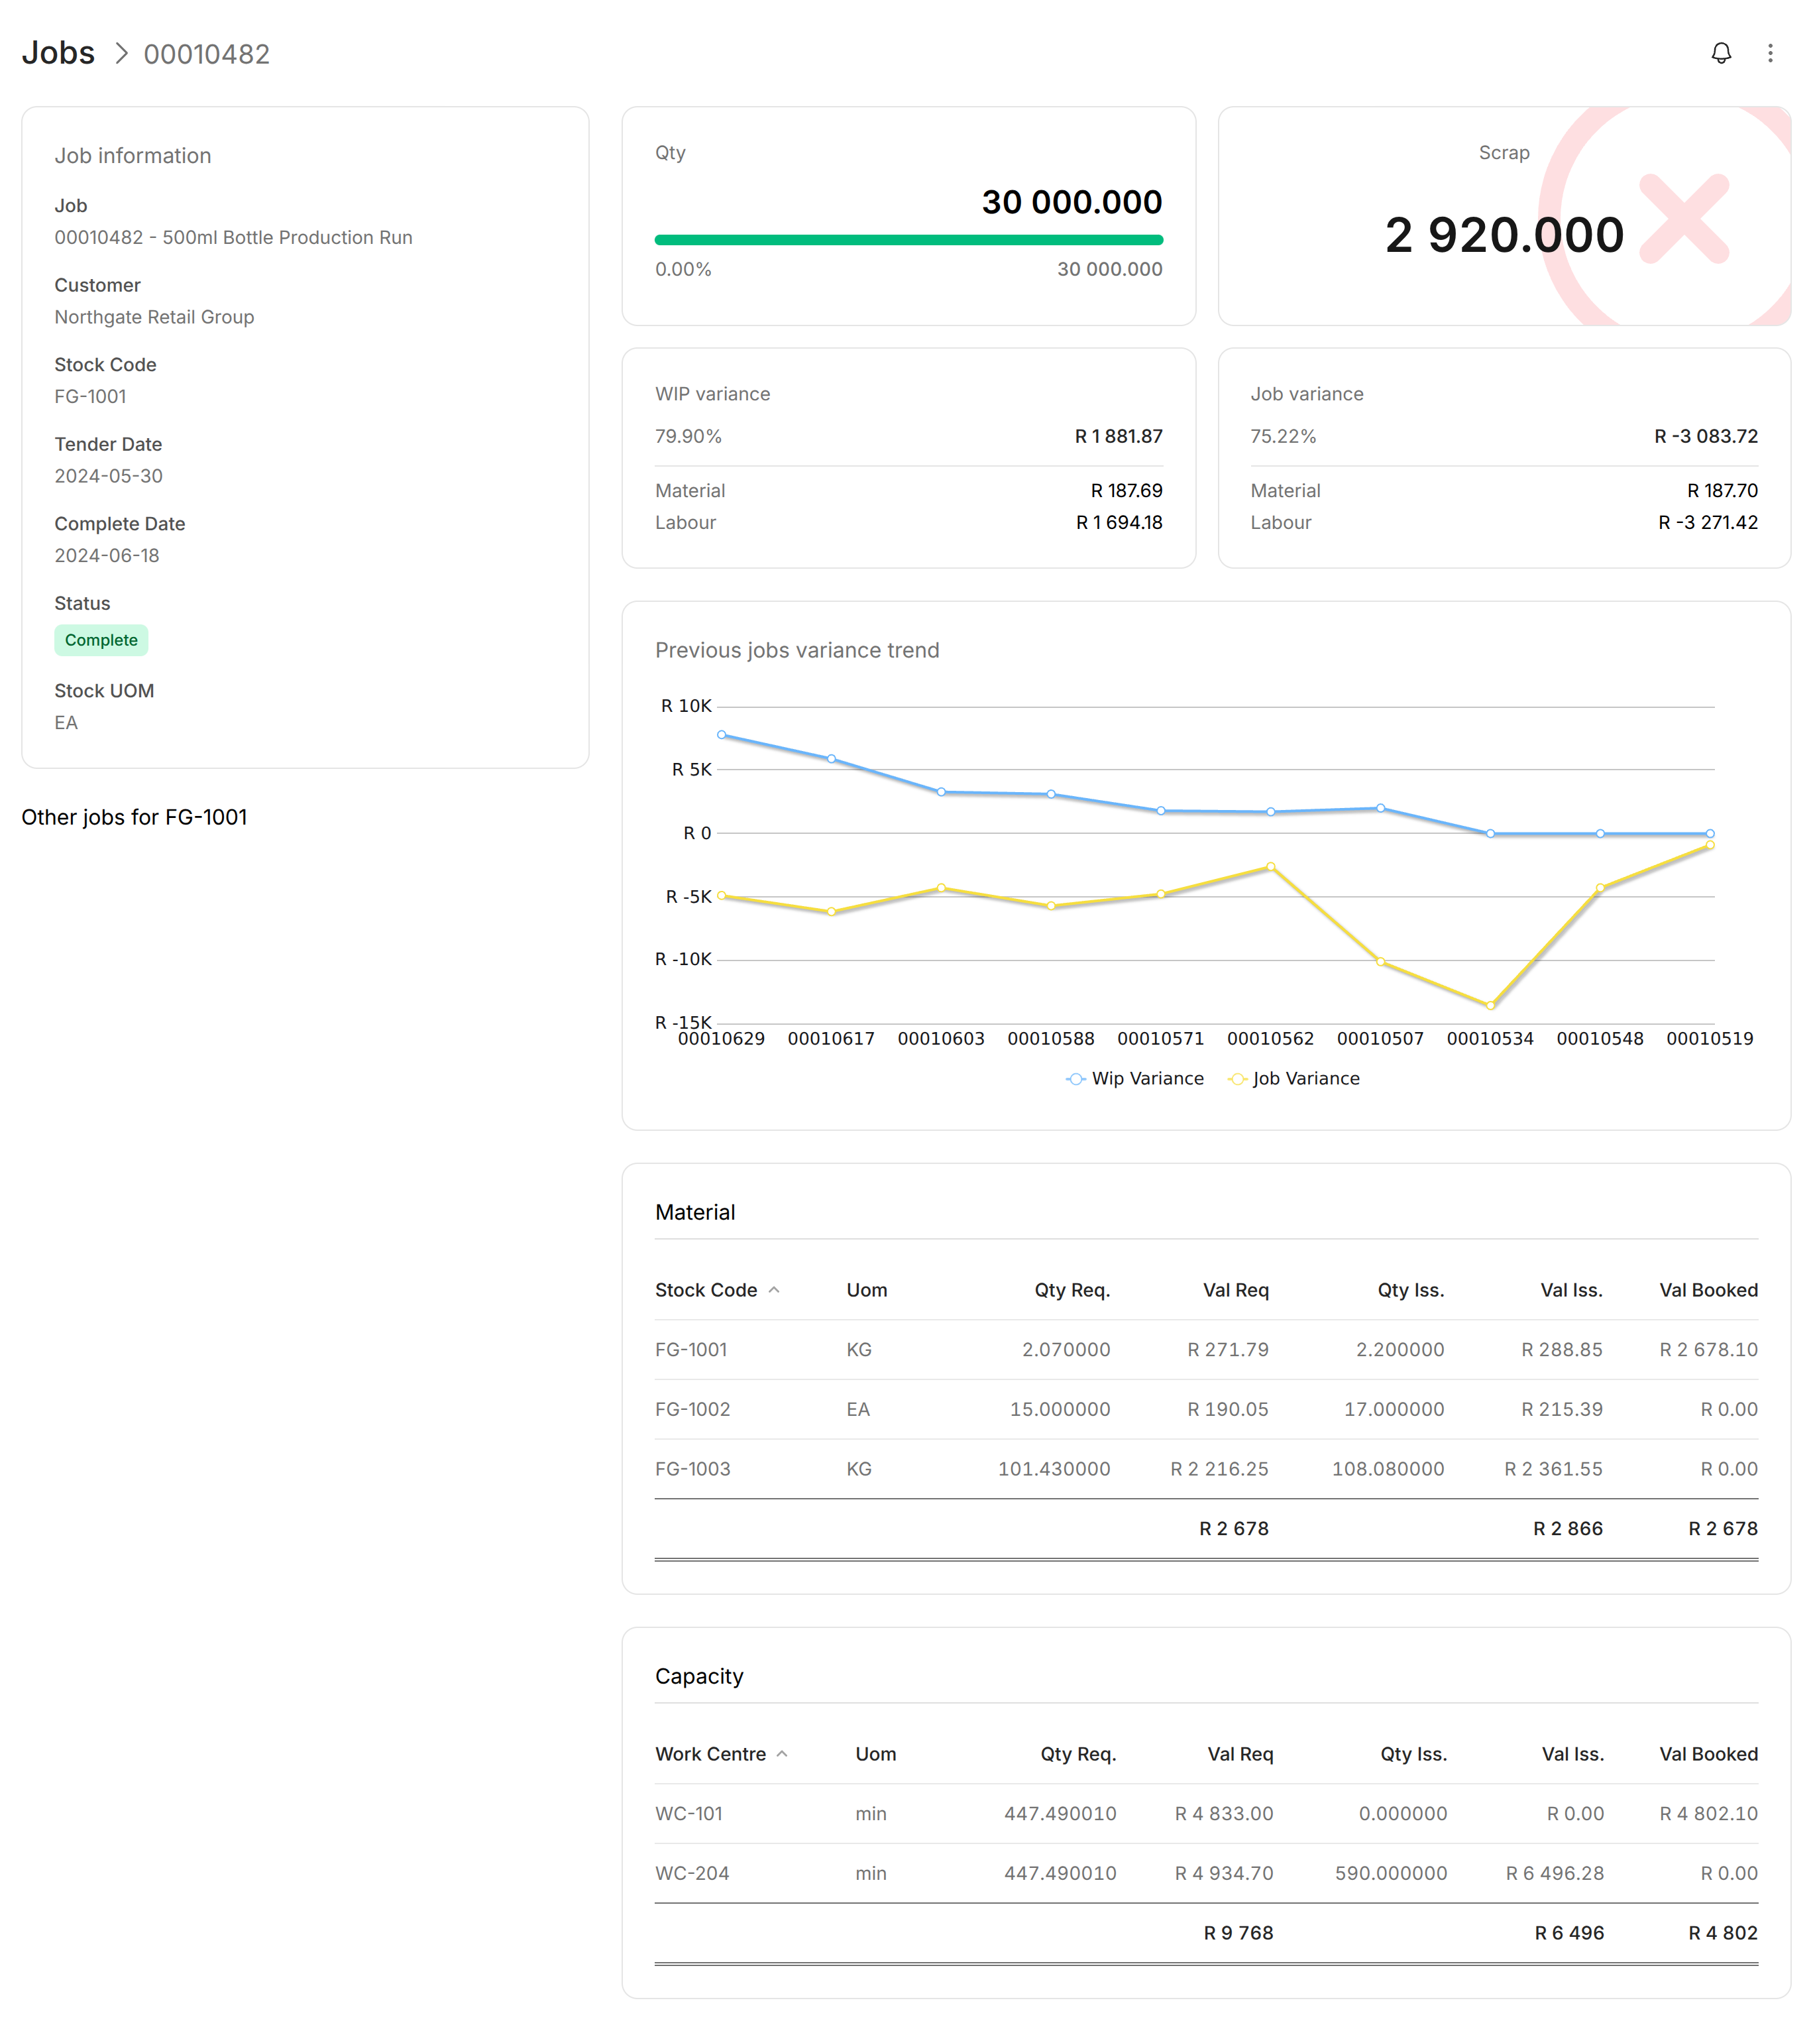Toggle Wip Variance legend series
Viewport: 1813px width, 2031px height.
(x=1134, y=1078)
